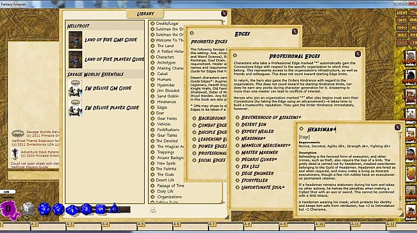Select SW Deluxe Player Guide module
The image size is (417, 233).
click(112, 108)
